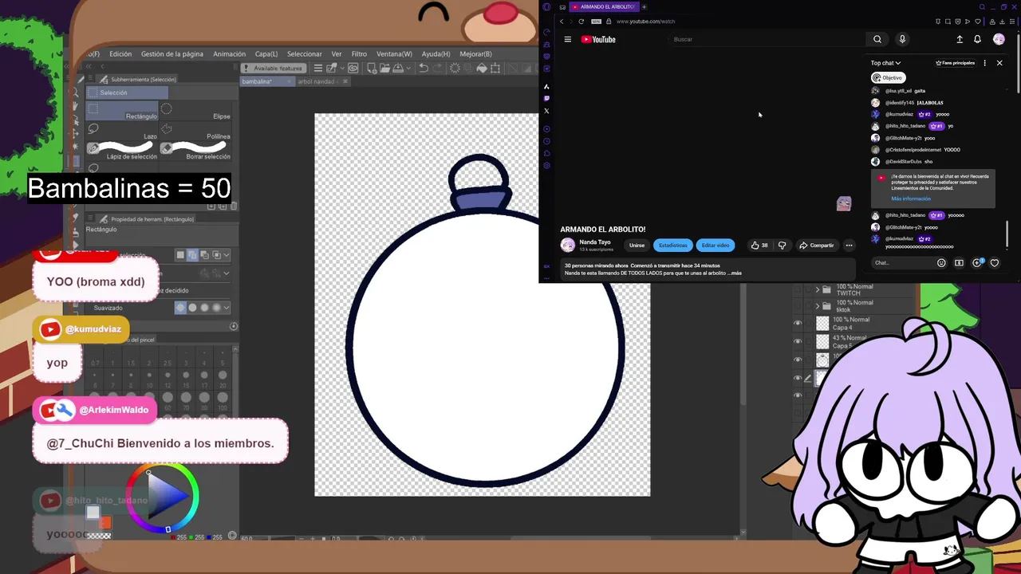Click the heart reaction icon in chat
Image resolution: width=1021 pixels, height=574 pixels.
pyautogui.click(x=995, y=262)
